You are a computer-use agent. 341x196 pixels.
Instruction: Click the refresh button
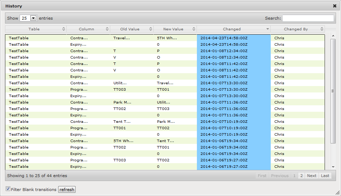[67, 190]
